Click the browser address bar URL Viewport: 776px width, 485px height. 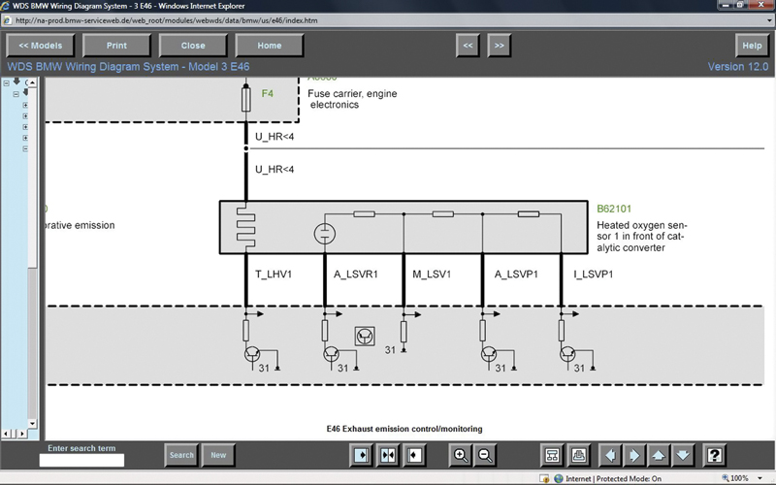point(167,20)
